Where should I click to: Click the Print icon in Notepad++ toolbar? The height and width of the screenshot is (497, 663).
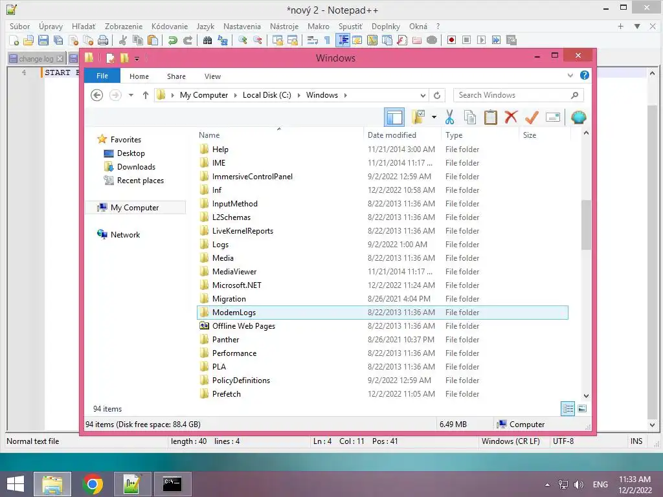tap(103, 40)
